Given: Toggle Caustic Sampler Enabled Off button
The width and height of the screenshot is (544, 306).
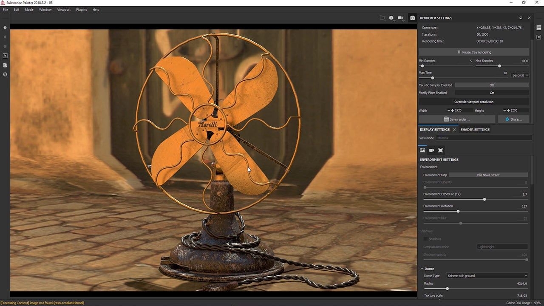Looking at the screenshot, I should click(492, 85).
